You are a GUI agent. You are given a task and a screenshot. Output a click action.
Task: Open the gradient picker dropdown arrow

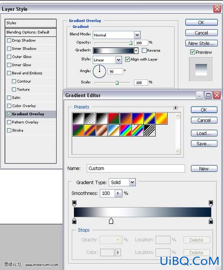(136, 51)
